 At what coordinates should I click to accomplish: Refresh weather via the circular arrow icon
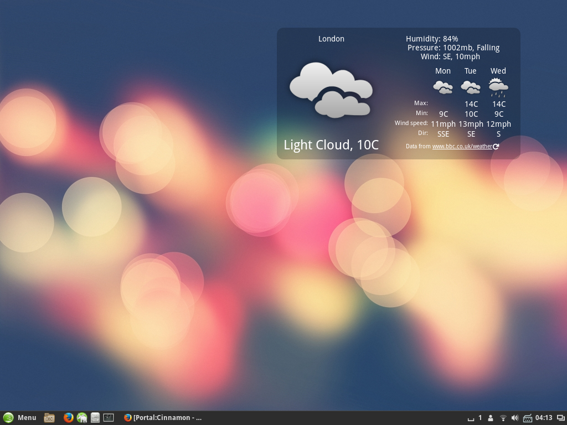click(496, 147)
